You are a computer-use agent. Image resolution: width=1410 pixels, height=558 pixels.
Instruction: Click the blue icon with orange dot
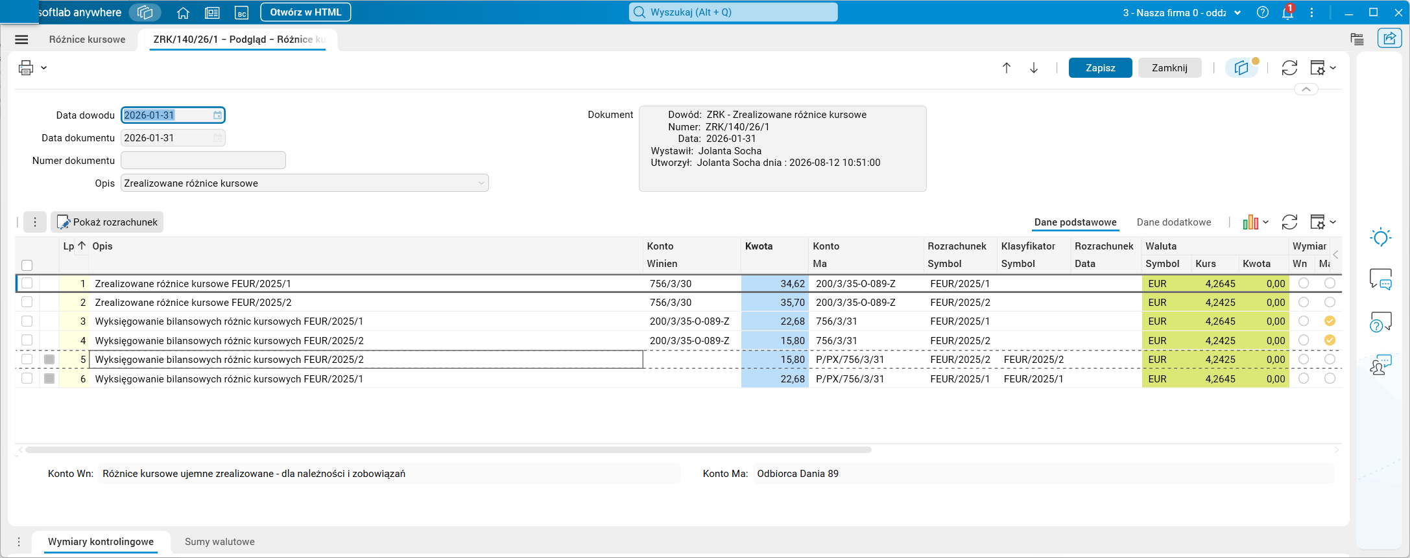1242,67
